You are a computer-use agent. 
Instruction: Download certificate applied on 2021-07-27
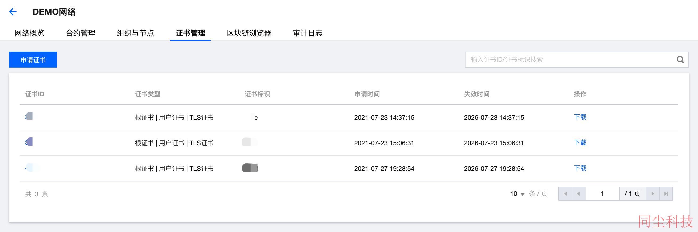[x=580, y=168]
